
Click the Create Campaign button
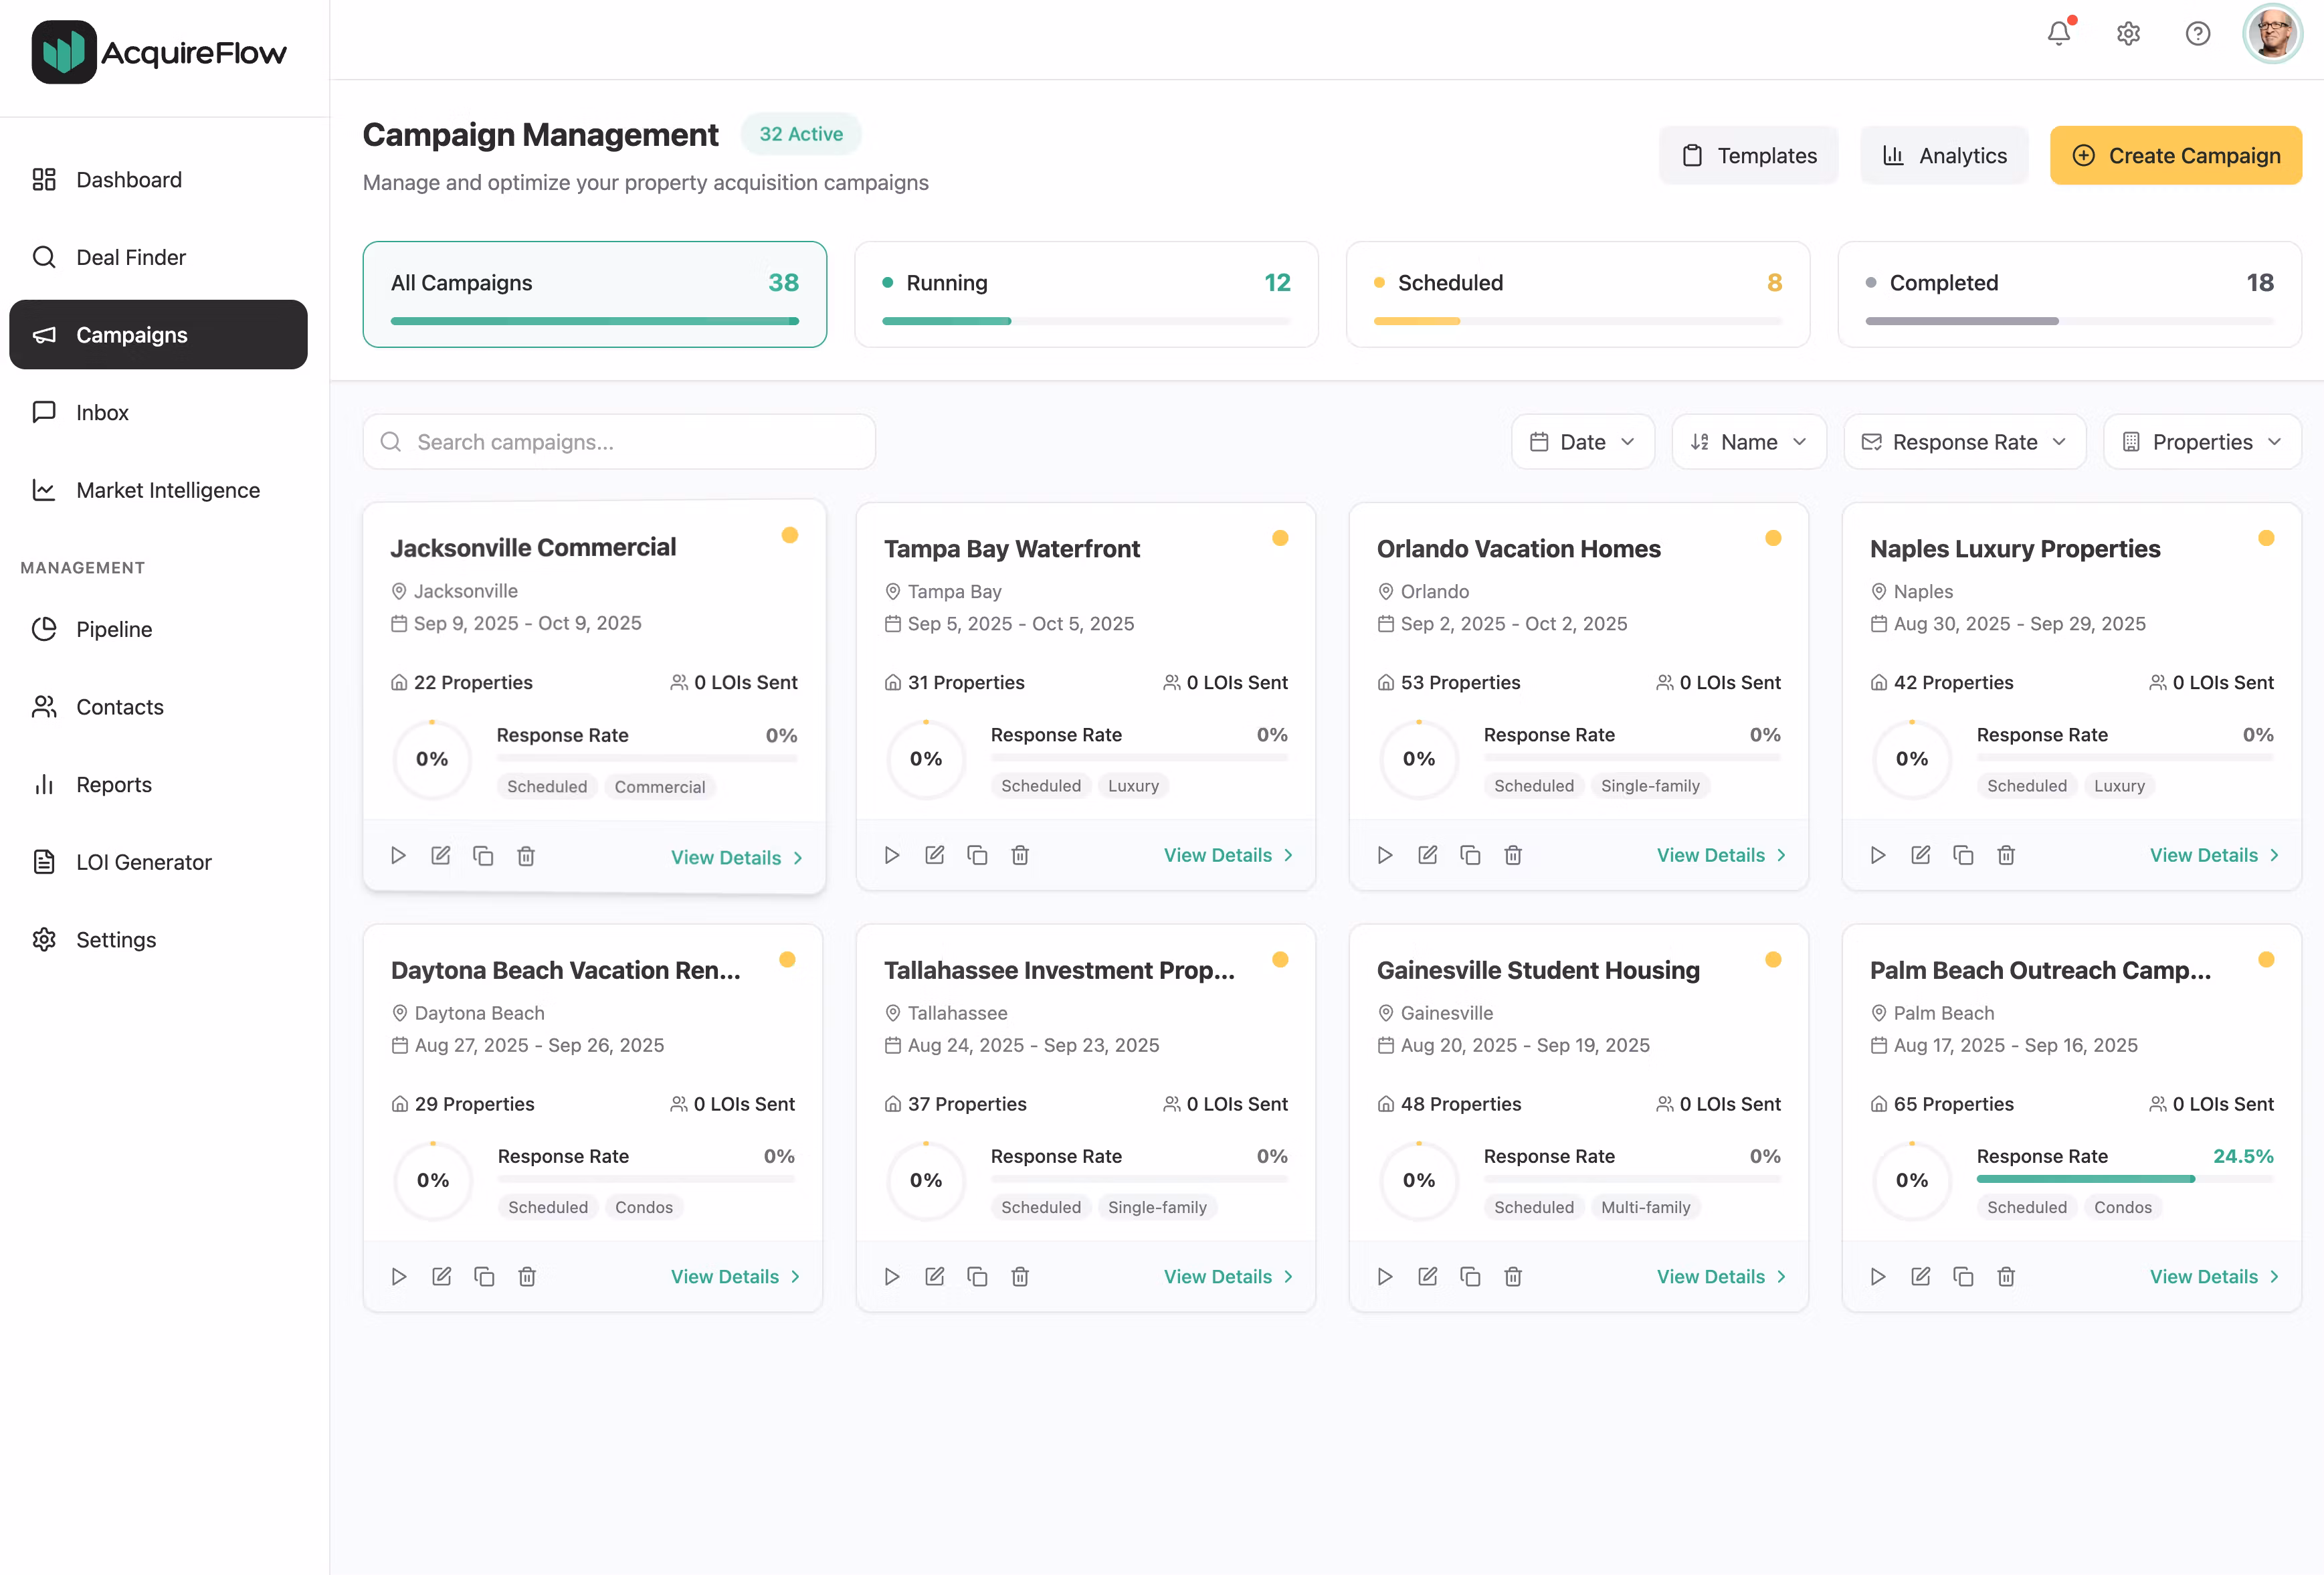click(x=2175, y=155)
